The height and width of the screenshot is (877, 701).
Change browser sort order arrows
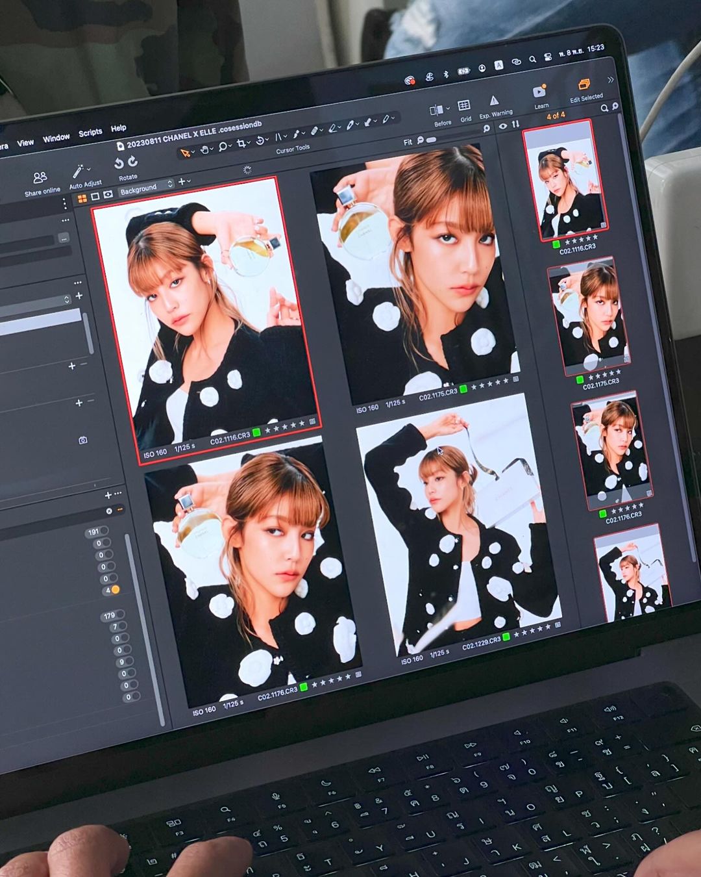(x=515, y=124)
